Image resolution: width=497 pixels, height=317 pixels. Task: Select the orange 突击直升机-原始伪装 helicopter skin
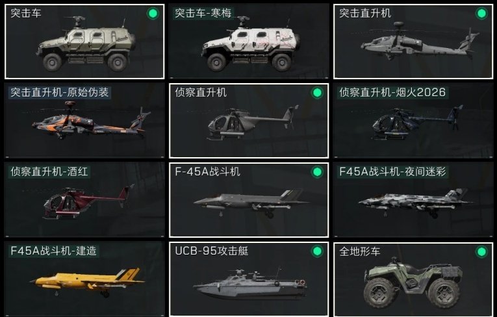coord(92,120)
